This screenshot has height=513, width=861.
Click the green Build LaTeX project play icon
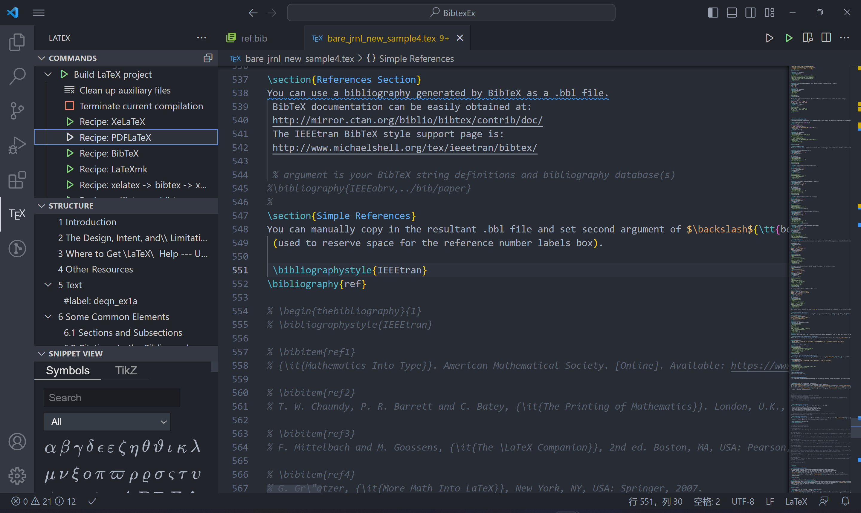(x=789, y=38)
